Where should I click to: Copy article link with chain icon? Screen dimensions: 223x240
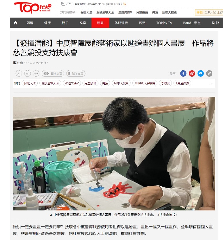[x=209, y=73]
